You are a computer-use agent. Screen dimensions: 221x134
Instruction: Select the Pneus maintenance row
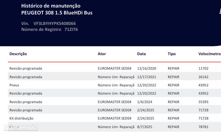pos(15,85)
